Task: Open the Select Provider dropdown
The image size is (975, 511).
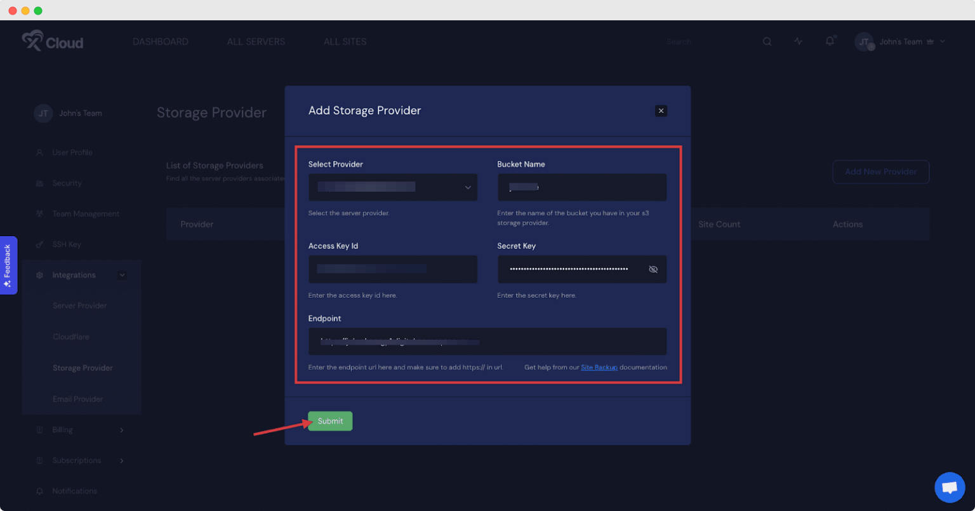Action: point(392,187)
